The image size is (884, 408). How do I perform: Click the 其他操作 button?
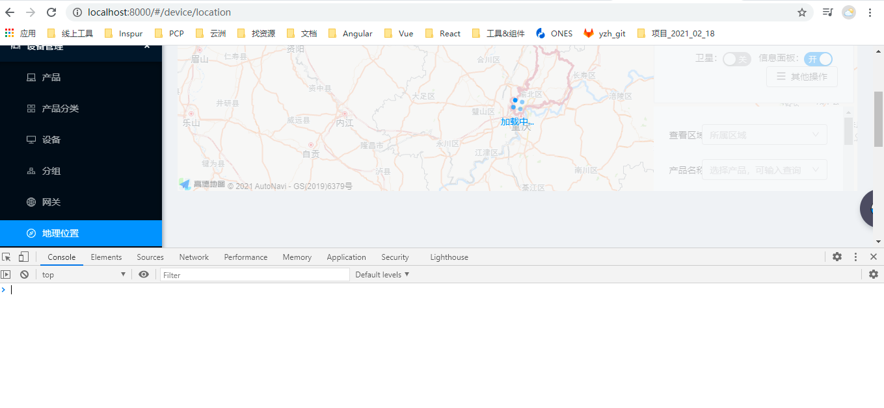[801, 76]
